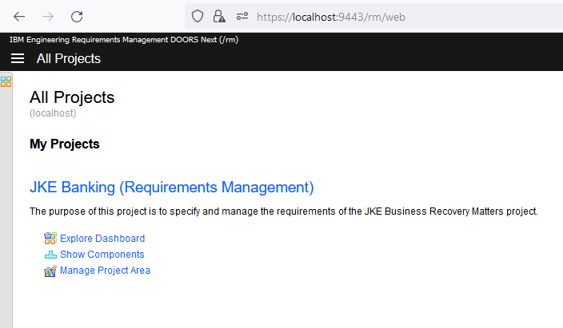Click the (localhost) subtitle text
The height and width of the screenshot is (328, 563).
coord(53,113)
